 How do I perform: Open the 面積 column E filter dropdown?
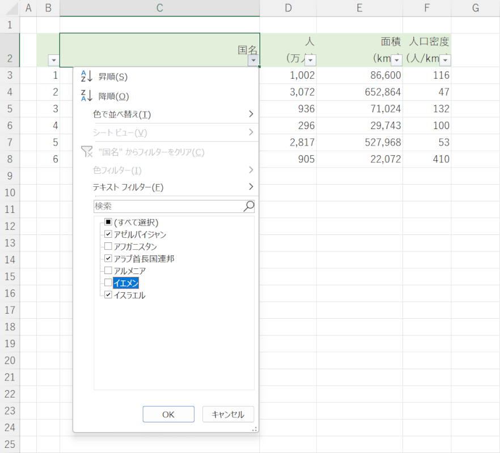396,60
